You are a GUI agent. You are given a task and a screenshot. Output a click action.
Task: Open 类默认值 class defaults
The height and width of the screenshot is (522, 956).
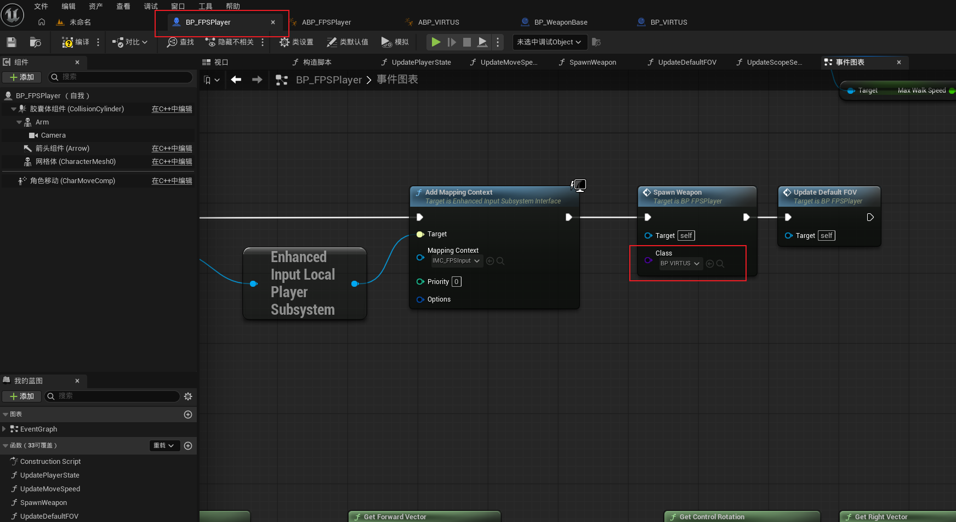pyautogui.click(x=348, y=42)
